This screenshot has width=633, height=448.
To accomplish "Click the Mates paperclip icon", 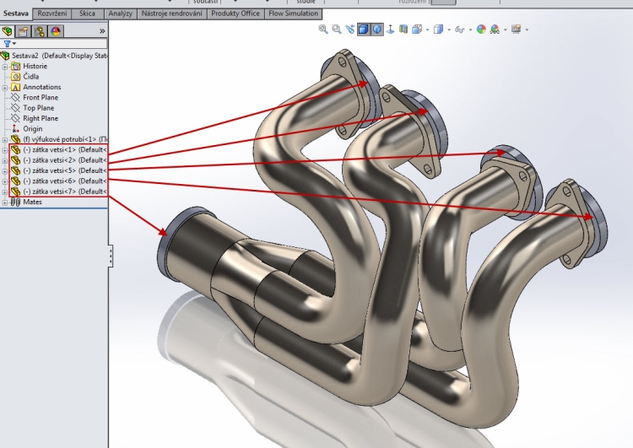I will click(15, 202).
